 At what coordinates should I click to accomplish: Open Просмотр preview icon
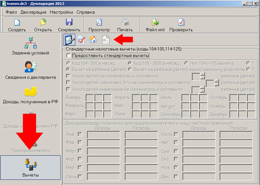99,25
